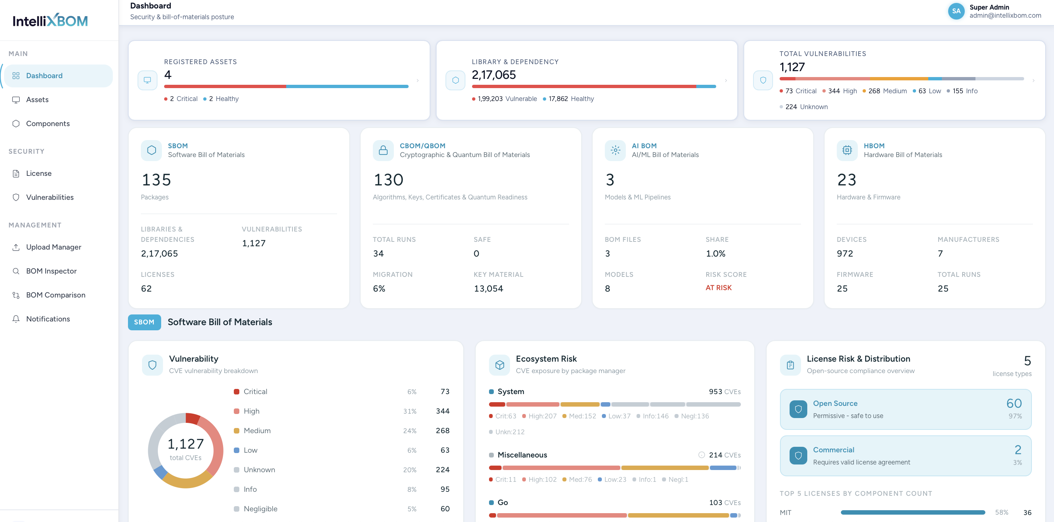Viewport: 1054px width, 522px height.
Task: Expand Registered Assets card chevron
Action: coord(417,81)
